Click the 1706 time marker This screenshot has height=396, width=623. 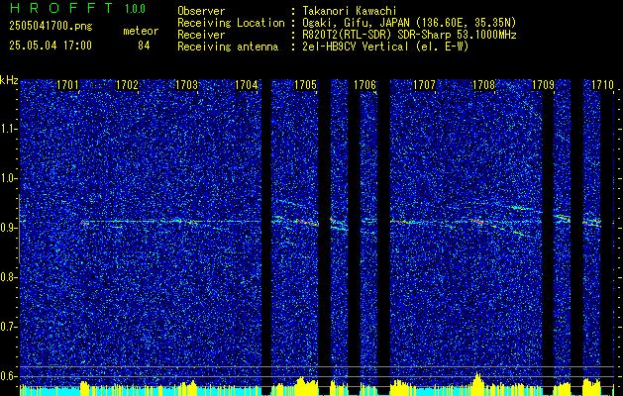pos(365,85)
